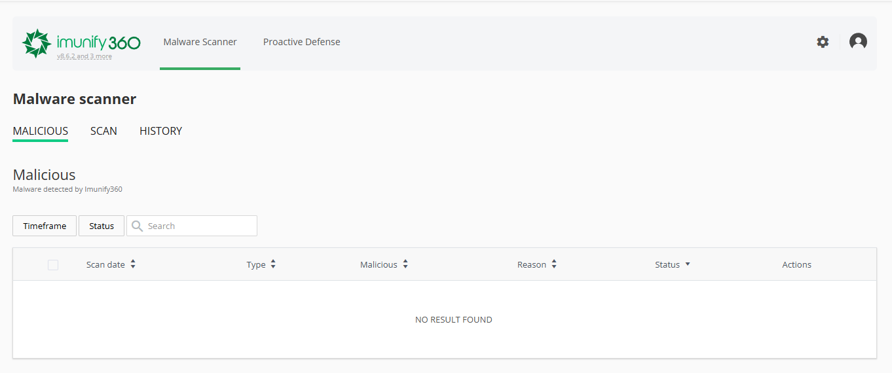This screenshot has width=892, height=373.
Task: Go to the SCAN sub-tab
Action: pos(103,131)
